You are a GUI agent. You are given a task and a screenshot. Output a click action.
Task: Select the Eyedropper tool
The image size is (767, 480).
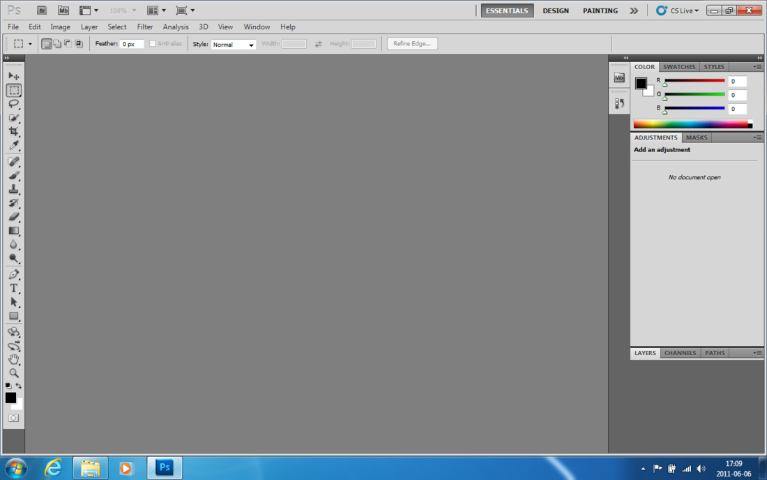(14, 145)
